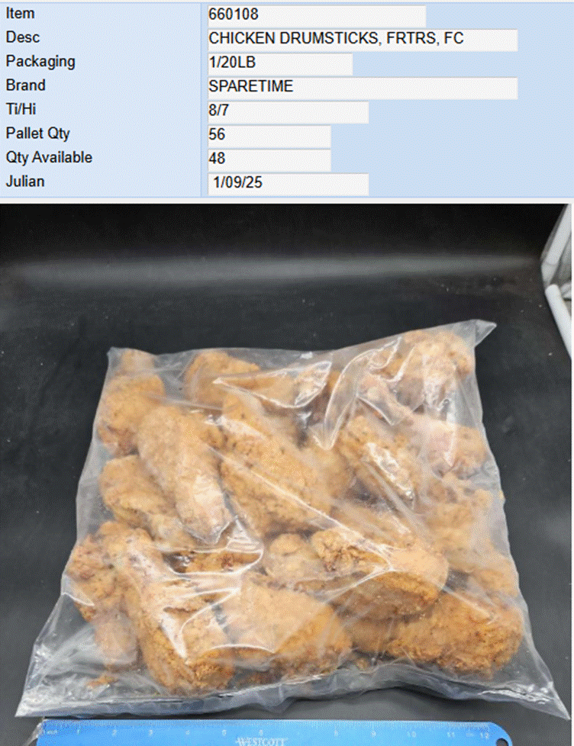
Task: Click the Pallet Qty label
Action: pyautogui.click(x=37, y=133)
